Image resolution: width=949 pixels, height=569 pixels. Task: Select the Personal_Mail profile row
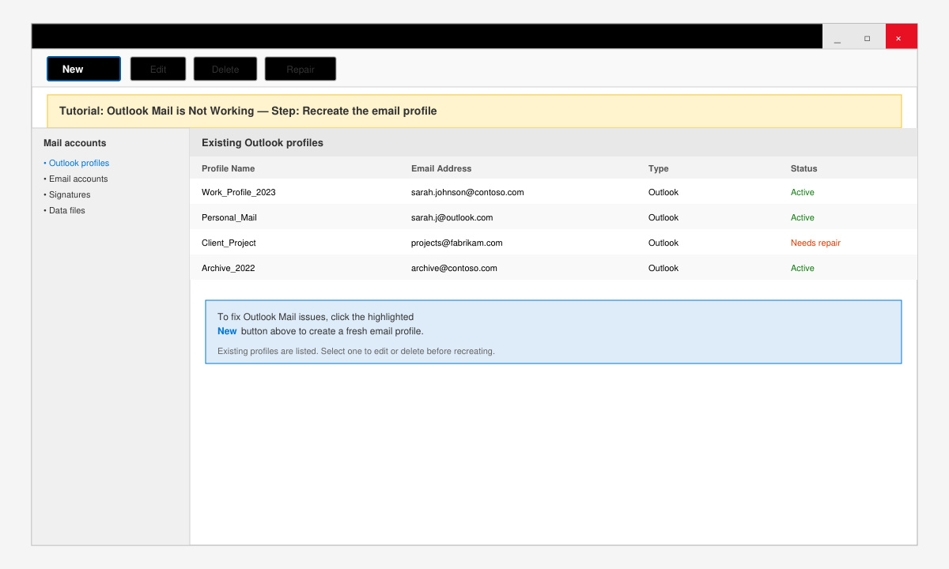coord(554,217)
